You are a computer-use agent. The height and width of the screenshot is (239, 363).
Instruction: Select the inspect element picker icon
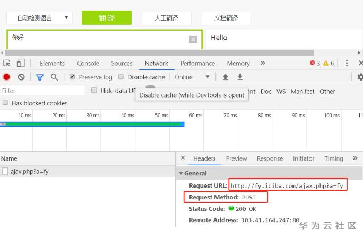(7, 63)
